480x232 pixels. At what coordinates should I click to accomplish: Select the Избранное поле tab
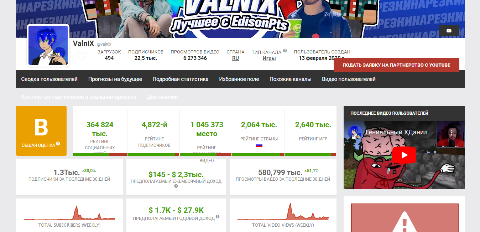[239, 79]
